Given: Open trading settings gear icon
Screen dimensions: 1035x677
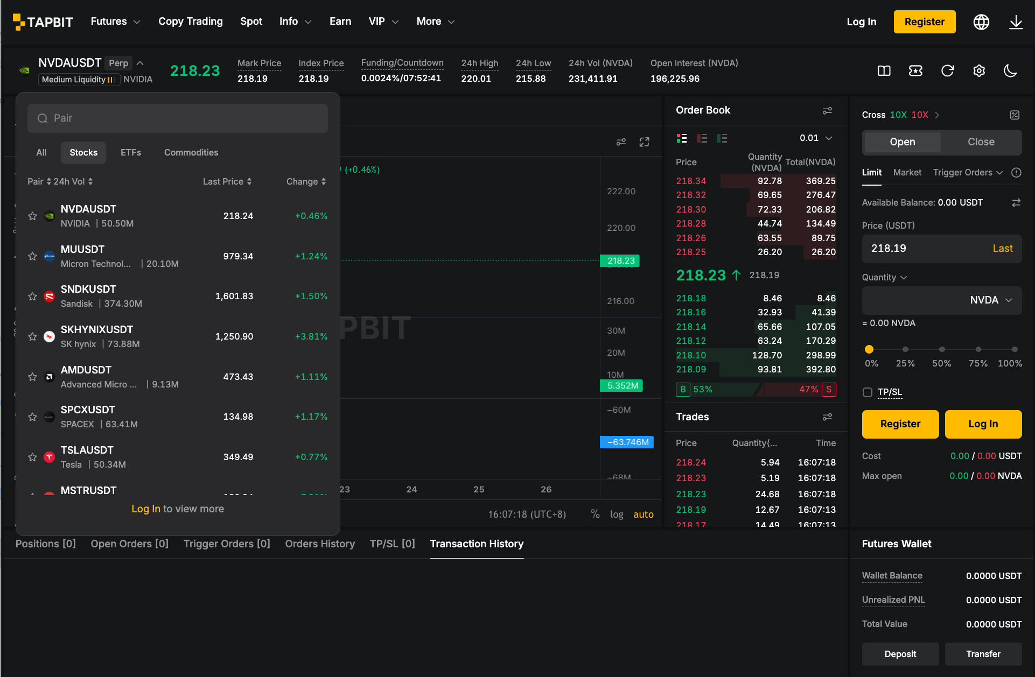Looking at the screenshot, I should (979, 70).
